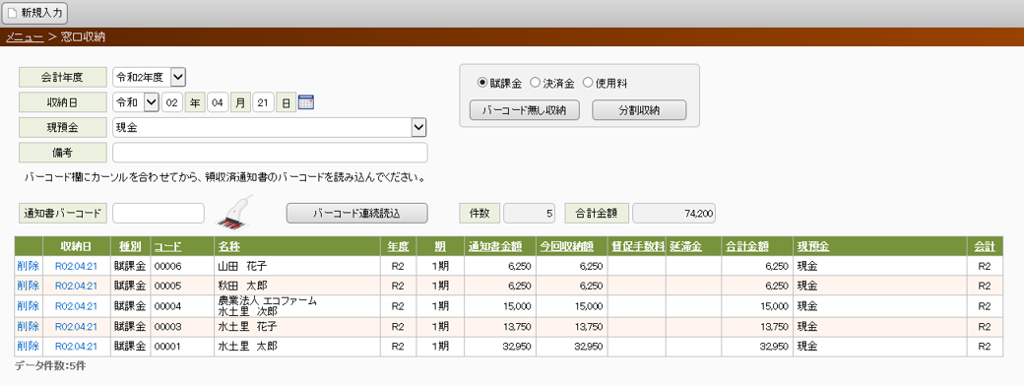Select the 決済金 radio button

[535, 83]
